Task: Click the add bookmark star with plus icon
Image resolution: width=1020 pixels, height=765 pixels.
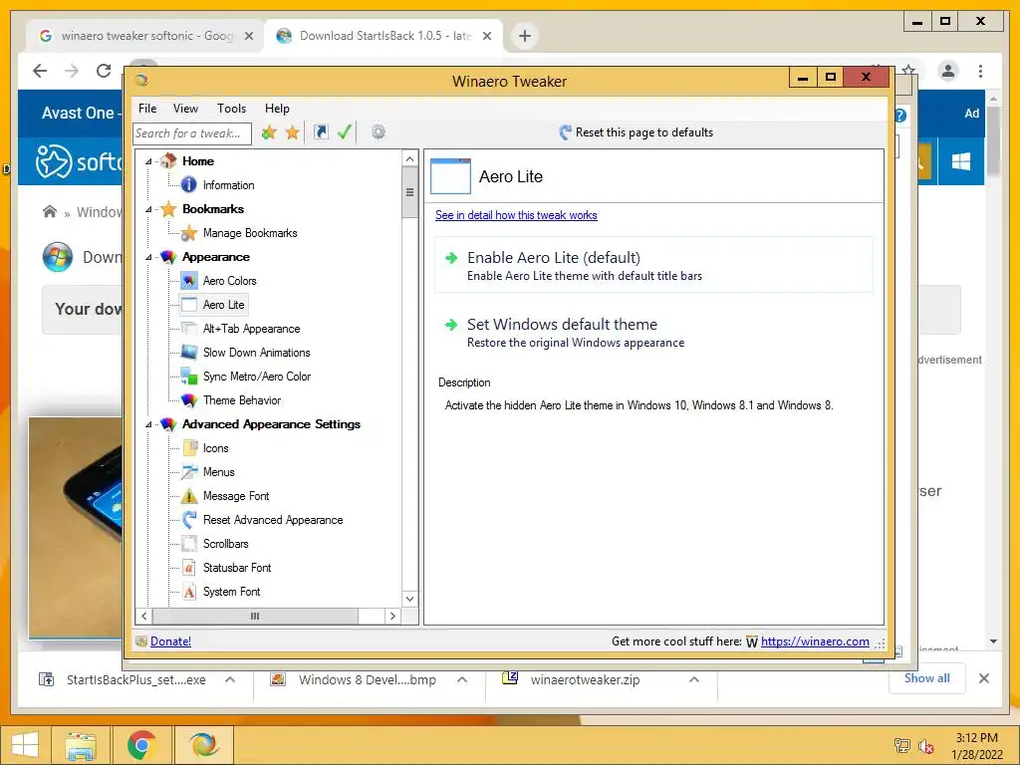Action: click(269, 132)
